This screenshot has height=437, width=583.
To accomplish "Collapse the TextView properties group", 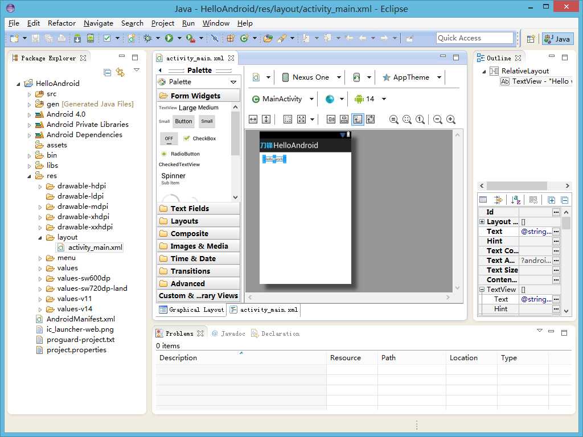I will (482, 289).
